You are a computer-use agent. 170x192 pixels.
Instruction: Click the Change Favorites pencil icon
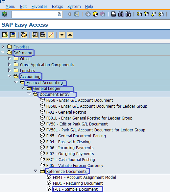tap(51, 35)
